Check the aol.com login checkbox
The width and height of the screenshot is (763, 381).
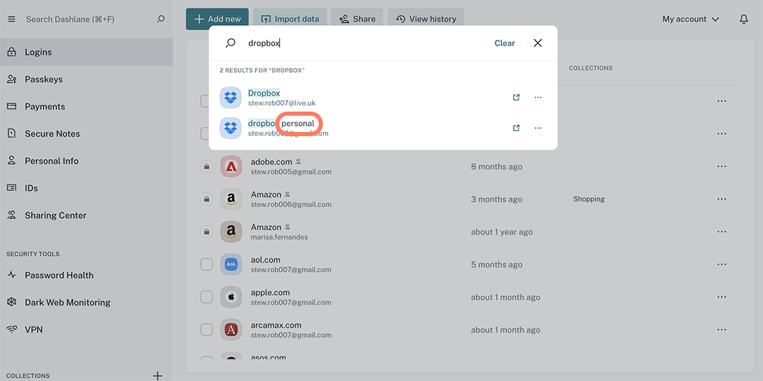[x=206, y=265]
